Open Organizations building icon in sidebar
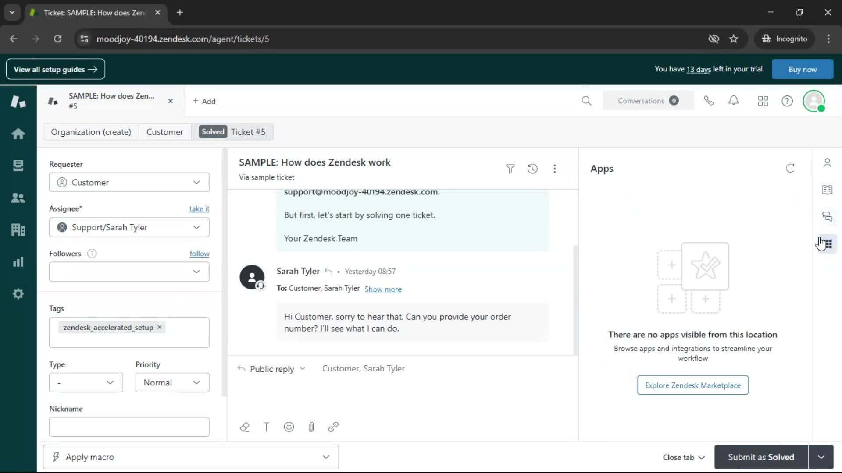Viewport: 842px width, 473px height. pos(18,229)
